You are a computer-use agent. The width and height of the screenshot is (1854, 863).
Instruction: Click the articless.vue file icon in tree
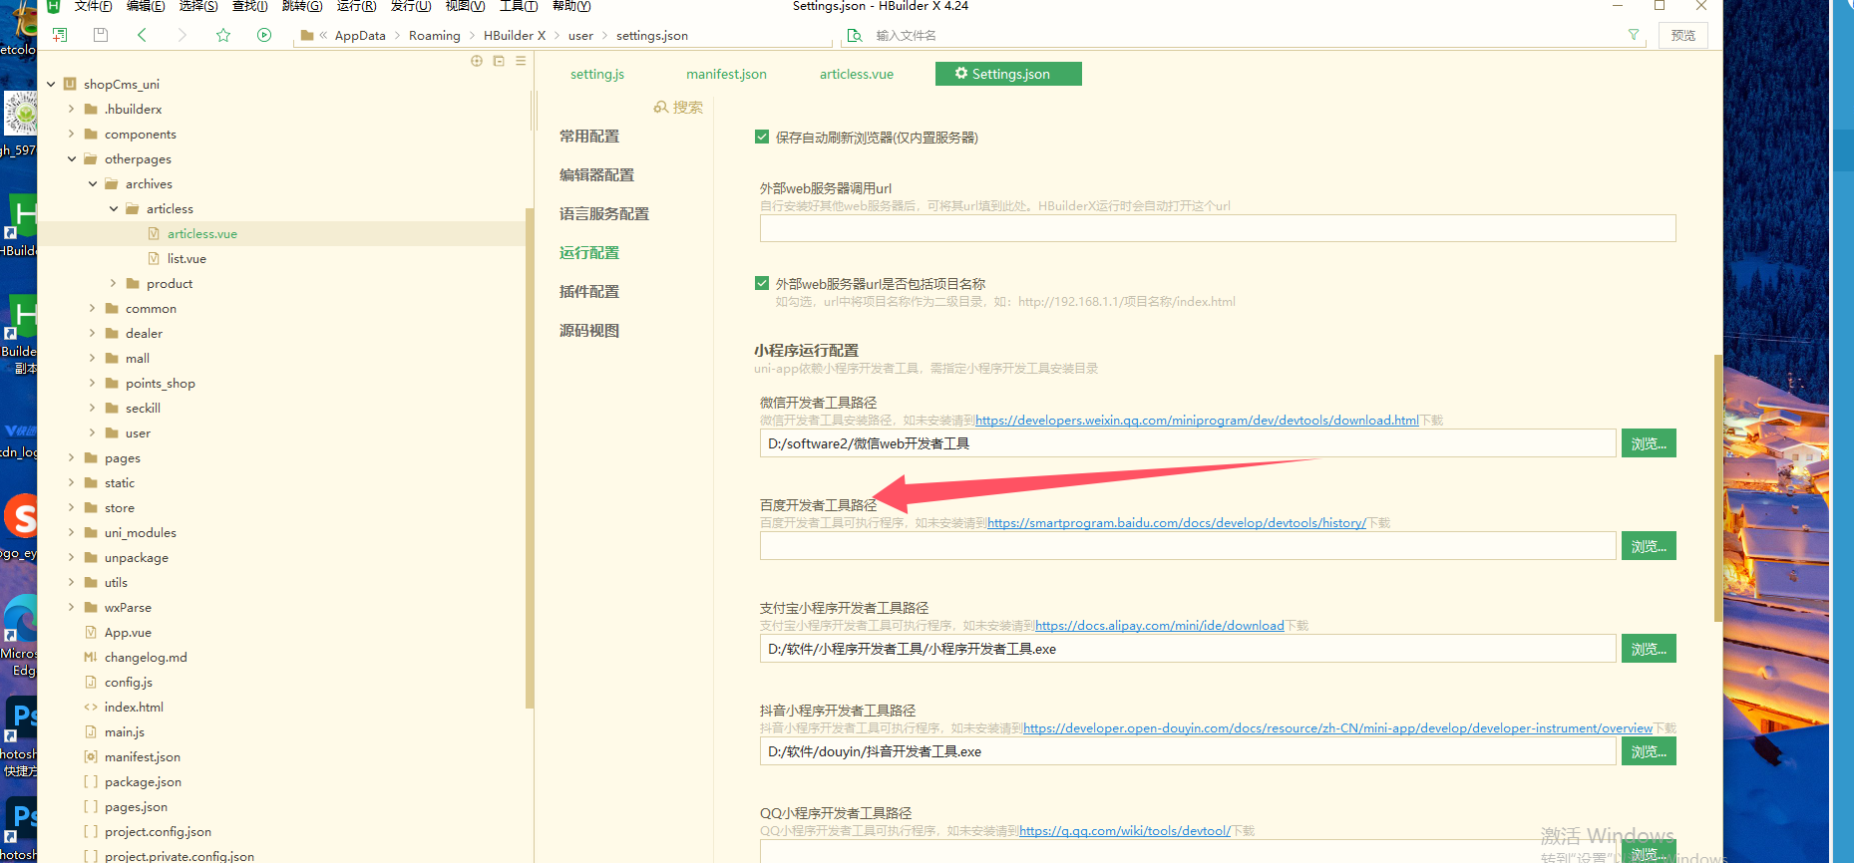point(154,233)
